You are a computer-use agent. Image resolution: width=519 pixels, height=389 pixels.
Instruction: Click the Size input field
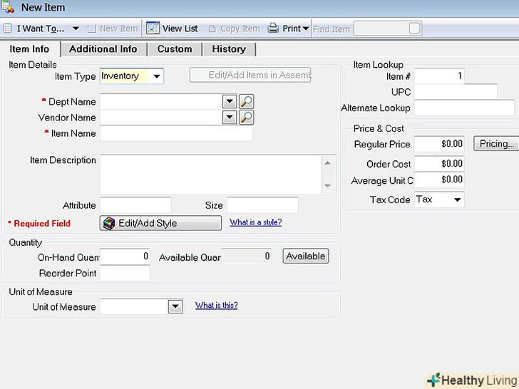tap(262, 205)
